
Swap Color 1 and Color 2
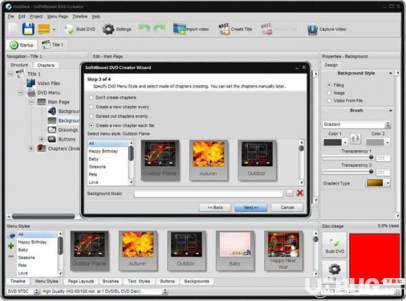(355, 139)
